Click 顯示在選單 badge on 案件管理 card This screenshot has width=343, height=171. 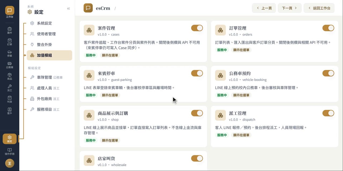[110, 55]
